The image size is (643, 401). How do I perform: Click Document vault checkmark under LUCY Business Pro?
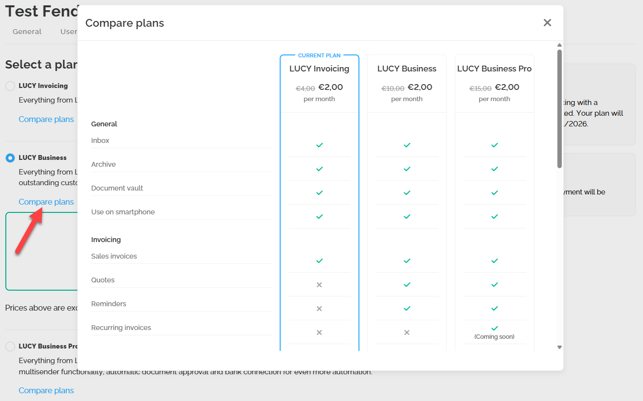495,193
